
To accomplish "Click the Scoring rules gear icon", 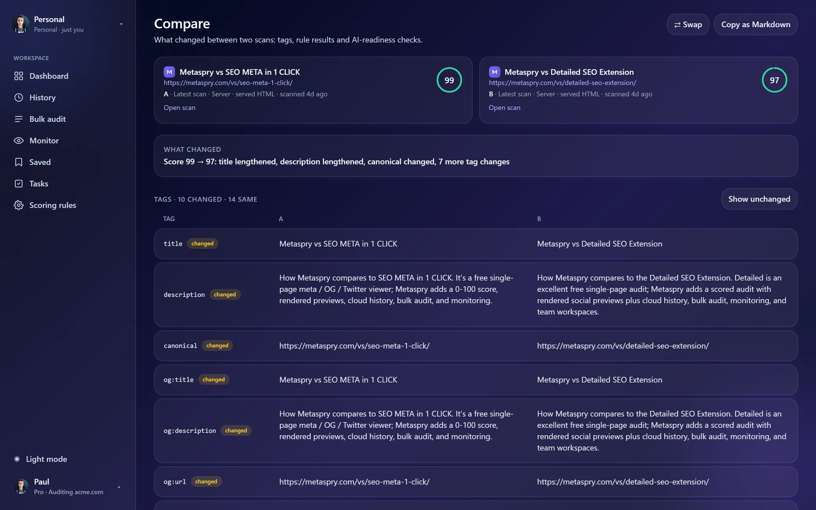I will [x=19, y=205].
